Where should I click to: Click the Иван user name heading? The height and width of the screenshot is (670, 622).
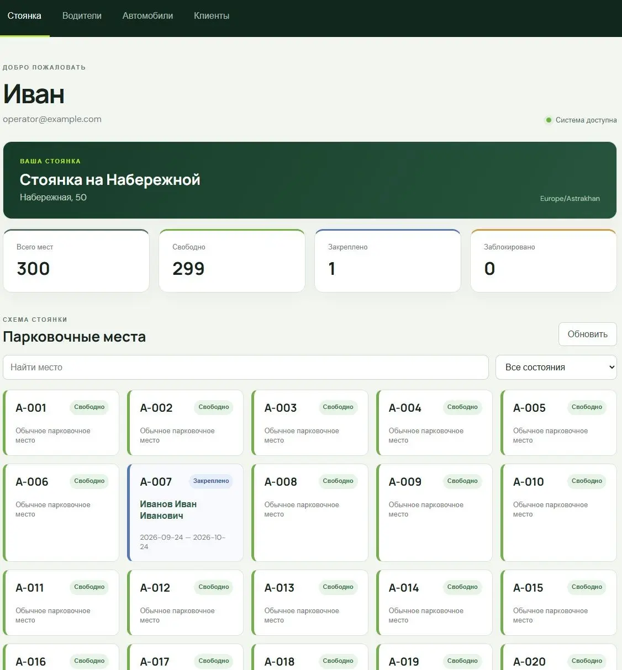(x=34, y=94)
